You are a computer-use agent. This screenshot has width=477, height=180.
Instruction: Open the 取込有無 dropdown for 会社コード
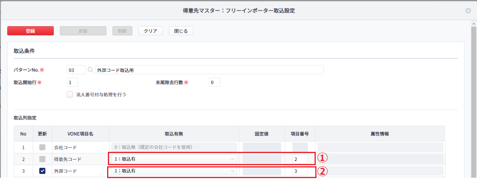(x=174, y=147)
